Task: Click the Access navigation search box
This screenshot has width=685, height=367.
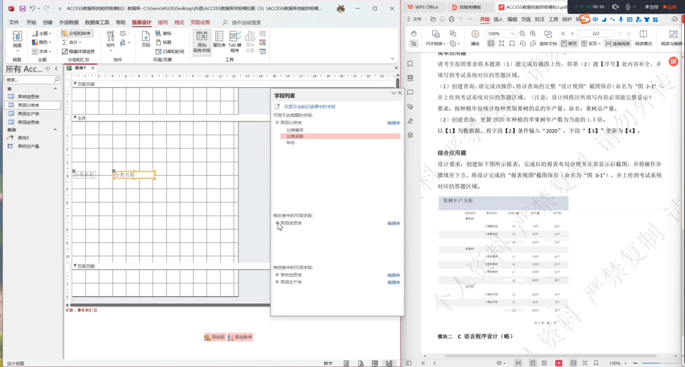Action: (32, 80)
